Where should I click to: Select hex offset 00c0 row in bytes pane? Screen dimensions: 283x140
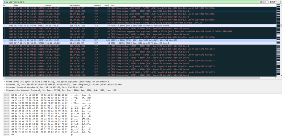(x=47, y=127)
